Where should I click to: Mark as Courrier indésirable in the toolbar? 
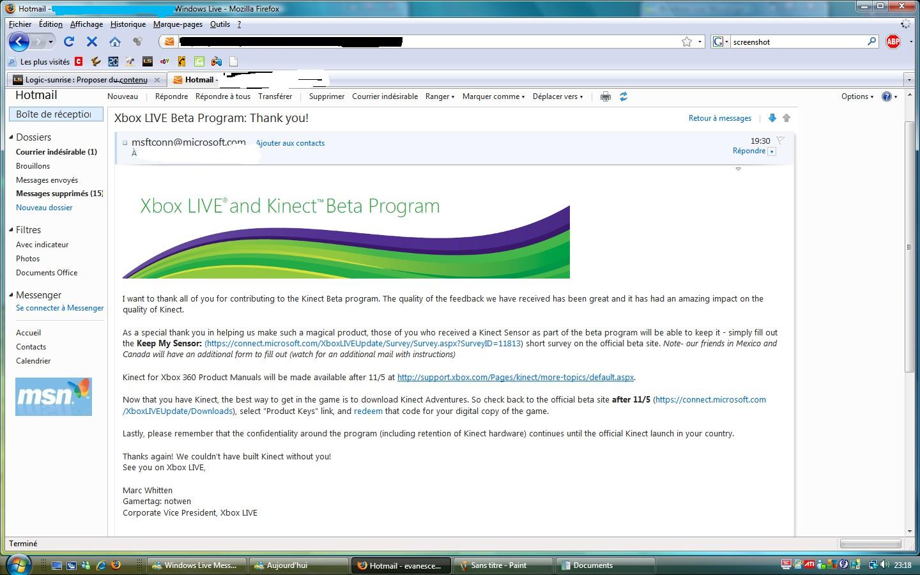coord(385,96)
